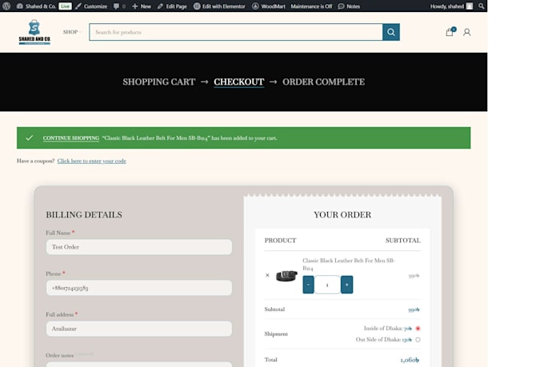Viewport: 544px width, 367px height.
Task: Remove belt item with × icon
Action: (267, 275)
